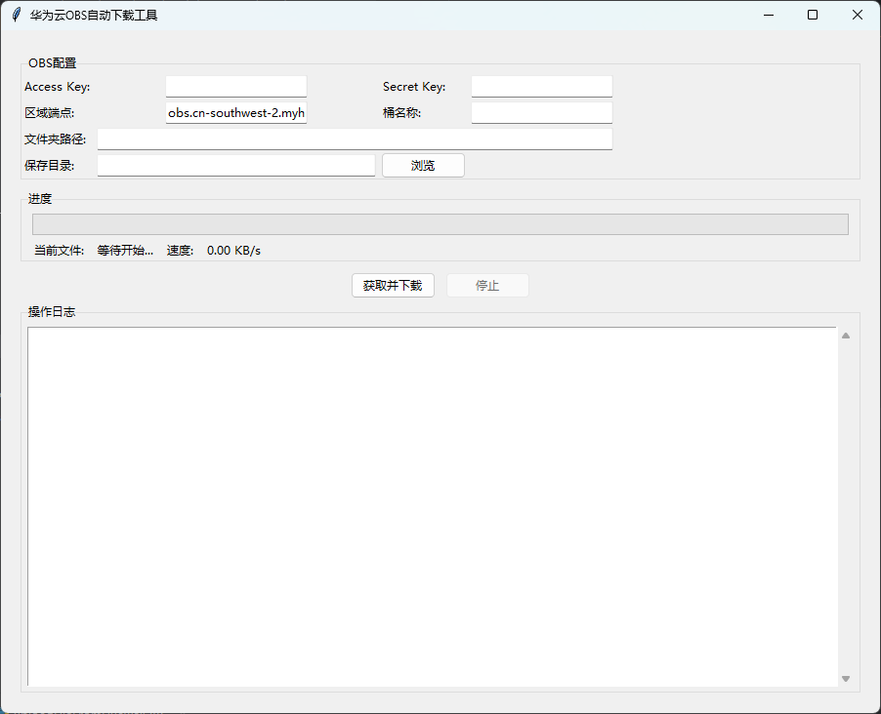Focus the 区域端点 endpoint field
Viewport: 881px width, 714px height.
tap(236, 113)
